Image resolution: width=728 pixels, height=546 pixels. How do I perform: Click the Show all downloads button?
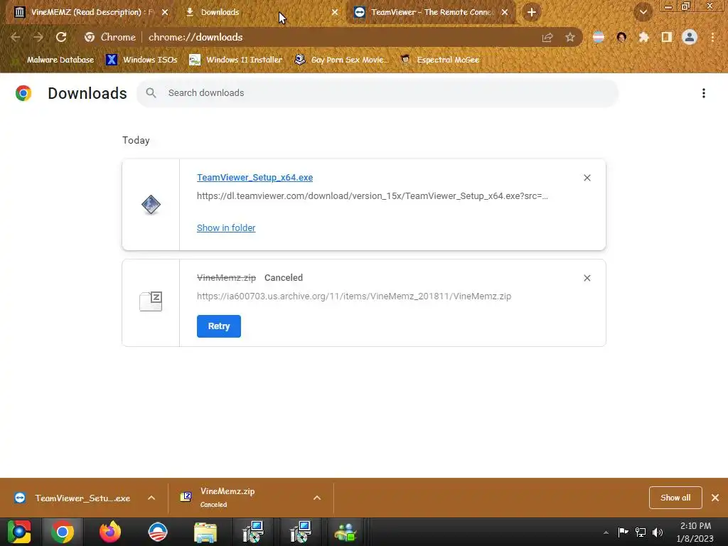point(675,498)
